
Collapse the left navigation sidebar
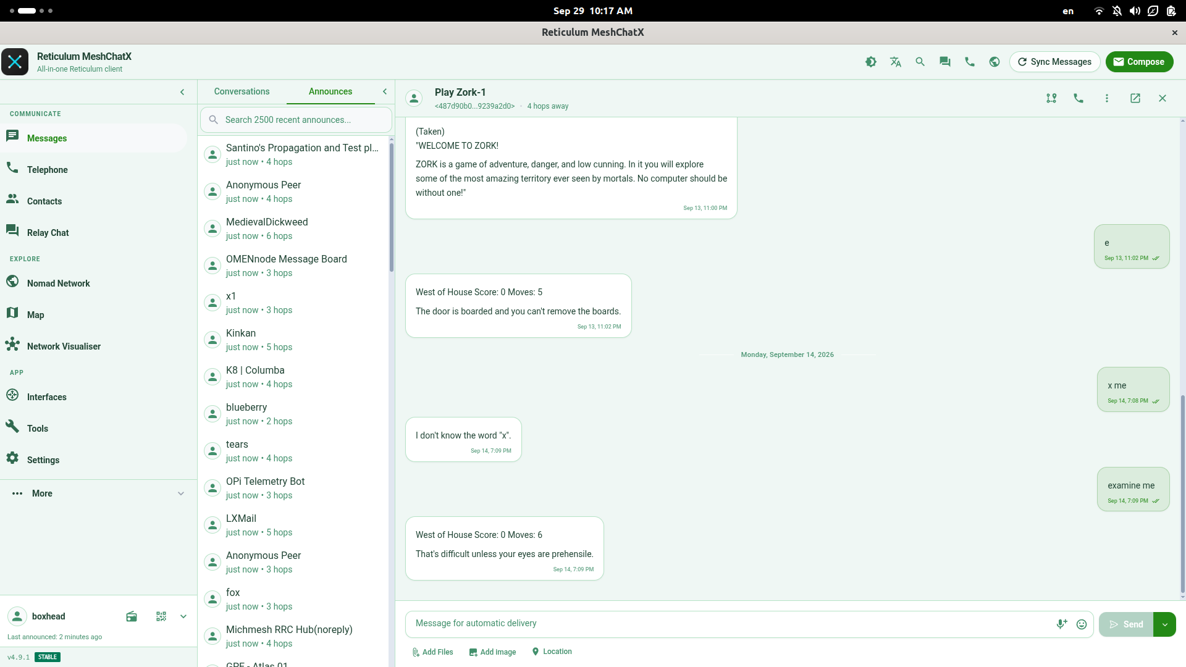tap(182, 92)
